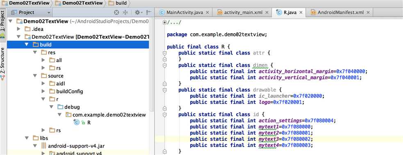
Task: Click the buildConfig folder icon
Action: point(52,91)
